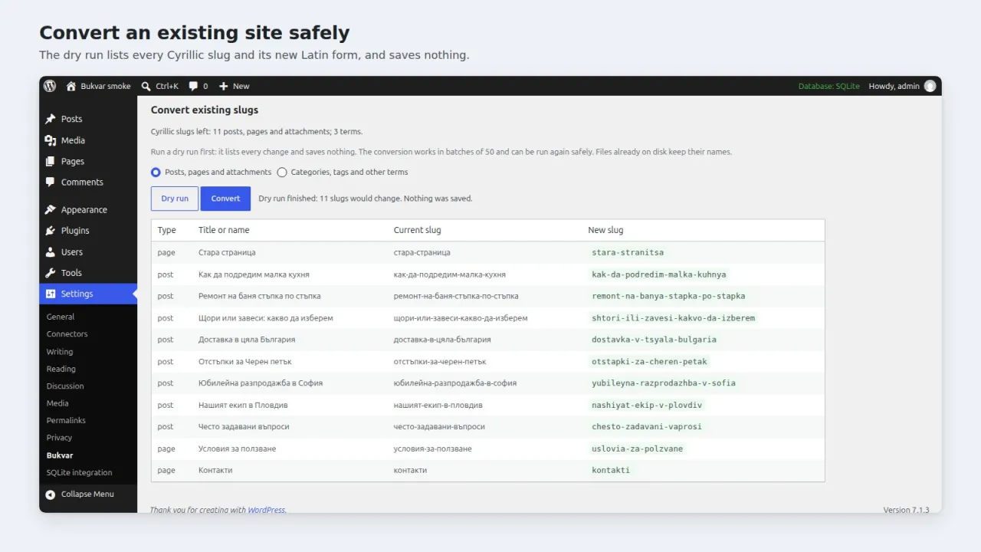The height and width of the screenshot is (552, 981).
Task: Open Privacy settings submenu item
Action: tap(59, 438)
